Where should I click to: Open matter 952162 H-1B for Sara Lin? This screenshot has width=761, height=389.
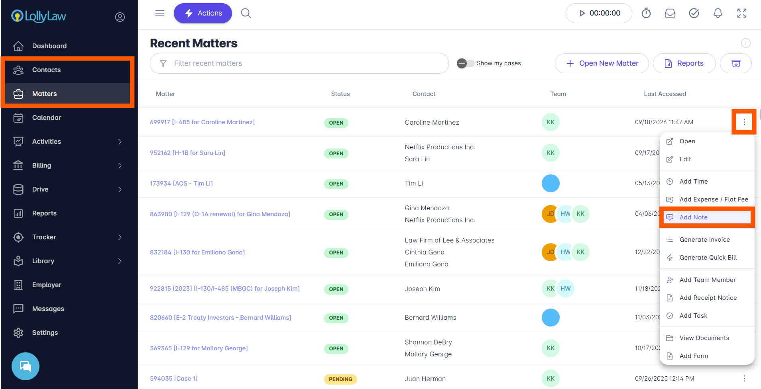(x=187, y=153)
